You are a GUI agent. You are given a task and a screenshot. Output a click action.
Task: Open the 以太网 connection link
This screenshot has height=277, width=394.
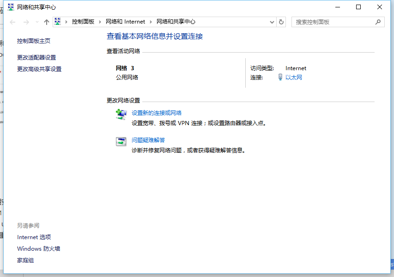293,78
